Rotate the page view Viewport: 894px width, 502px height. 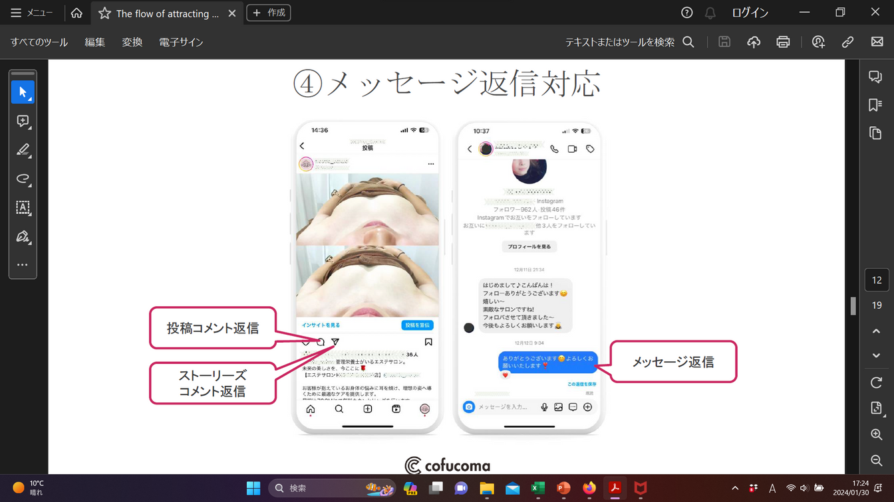pos(876,382)
